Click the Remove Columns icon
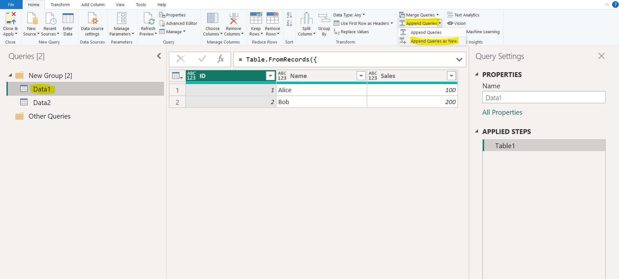 point(233,19)
